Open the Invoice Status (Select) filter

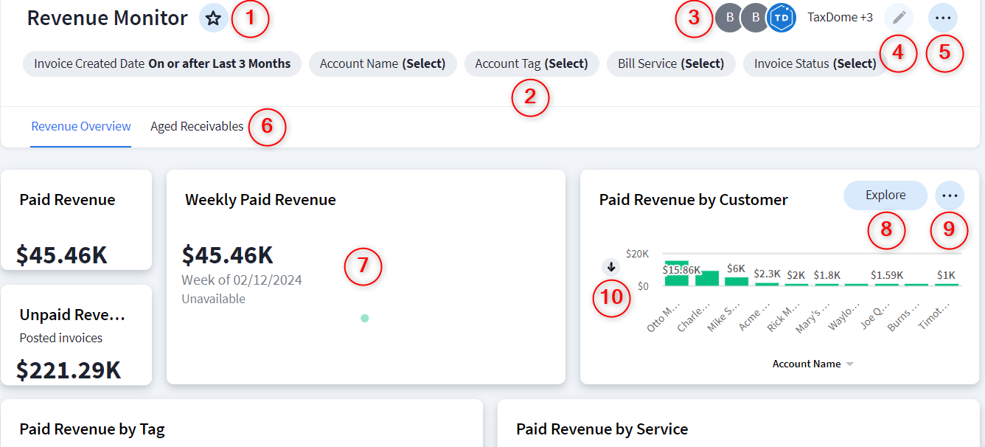(x=813, y=63)
